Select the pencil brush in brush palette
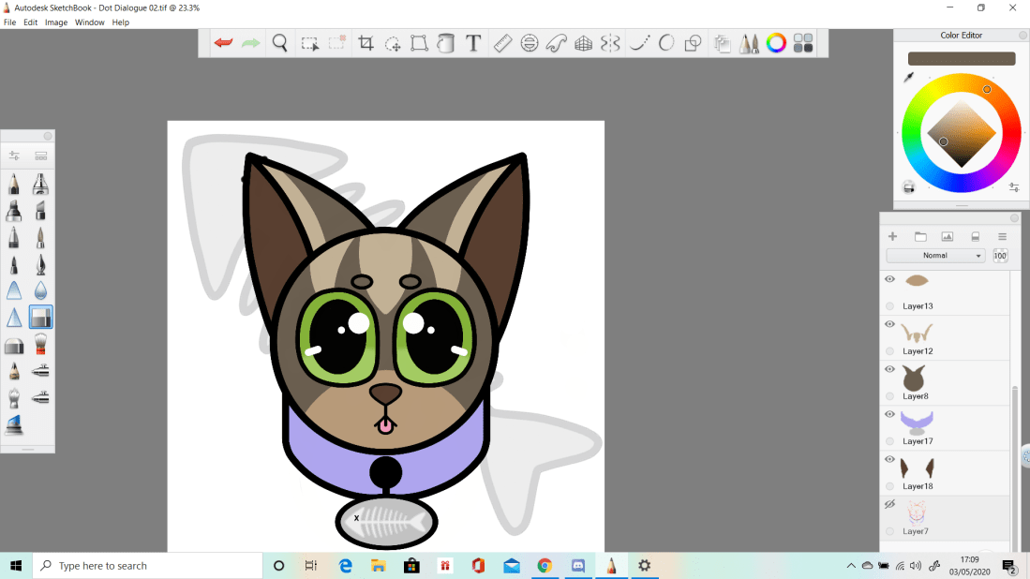1030x579 pixels. pos(14,184)
